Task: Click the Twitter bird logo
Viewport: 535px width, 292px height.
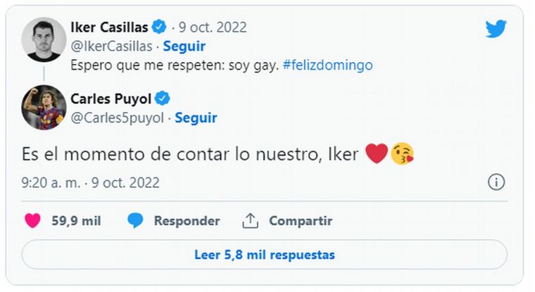Action: click(x=496, y=29)
